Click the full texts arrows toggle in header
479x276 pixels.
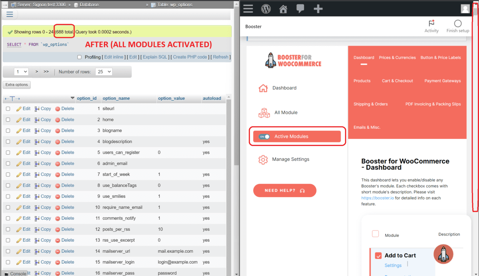point(12,99)
